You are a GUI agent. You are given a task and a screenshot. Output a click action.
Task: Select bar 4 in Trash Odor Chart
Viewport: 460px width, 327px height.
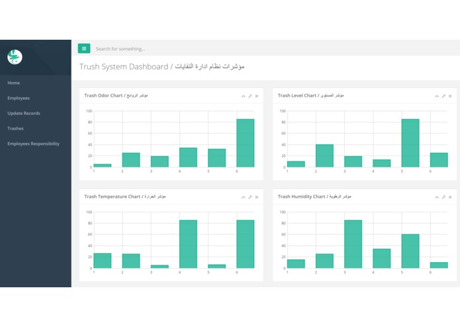pos(189,158)
